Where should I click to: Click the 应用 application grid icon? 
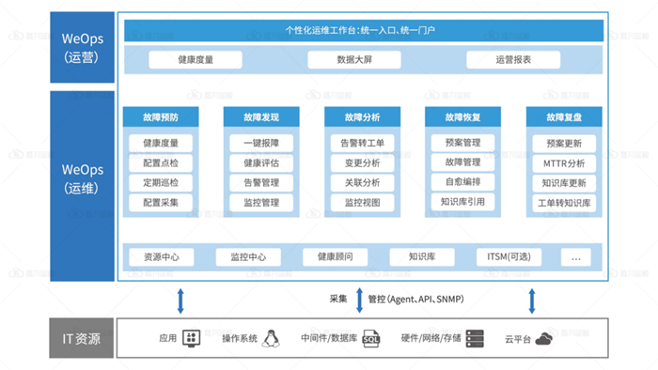(x=192, y=338)
